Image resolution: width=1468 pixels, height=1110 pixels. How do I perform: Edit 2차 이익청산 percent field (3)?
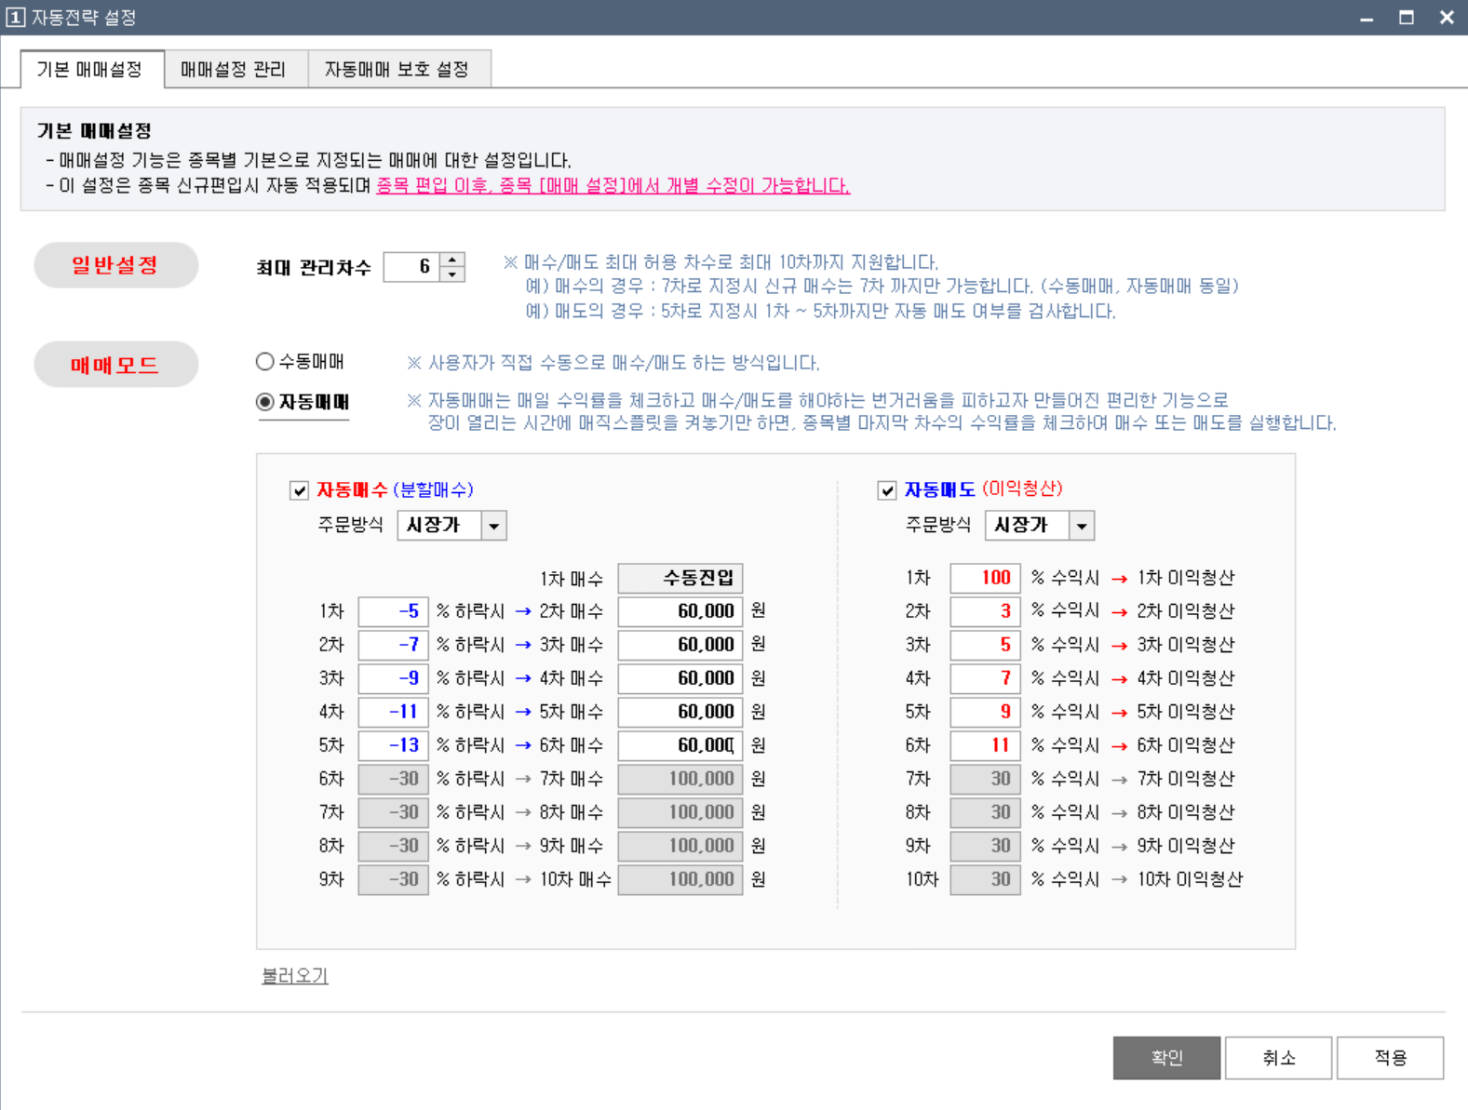pos(985,611)
